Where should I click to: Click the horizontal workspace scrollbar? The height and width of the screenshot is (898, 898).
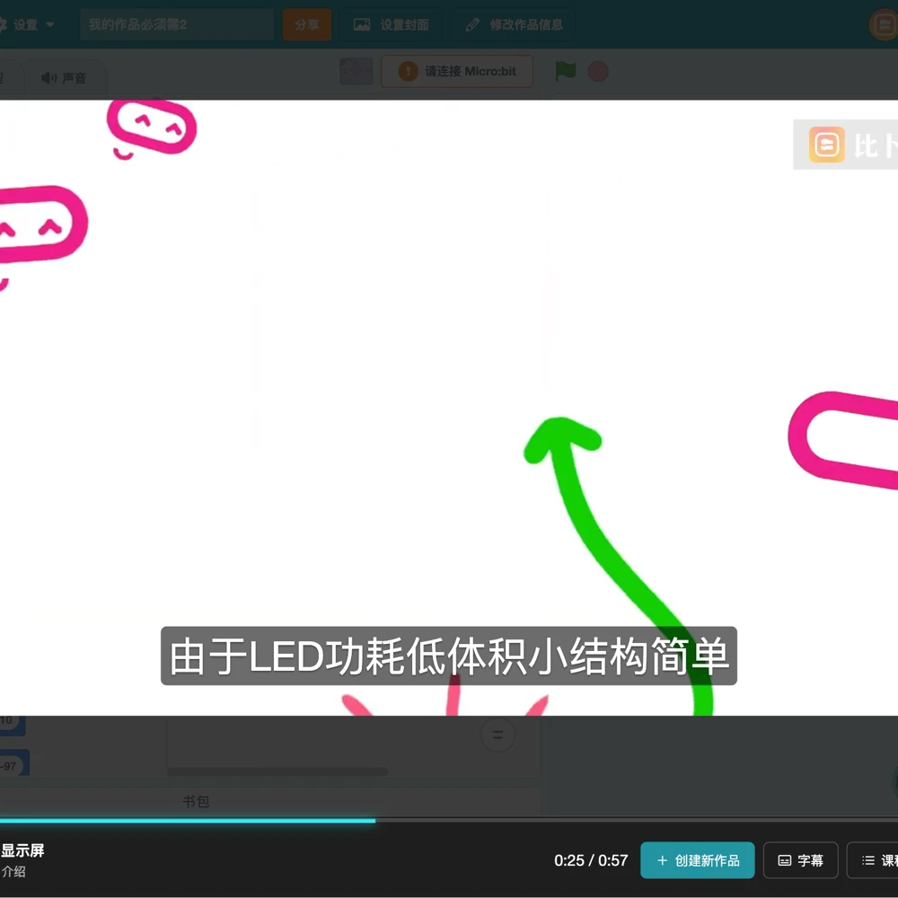[x=277, y=771]
